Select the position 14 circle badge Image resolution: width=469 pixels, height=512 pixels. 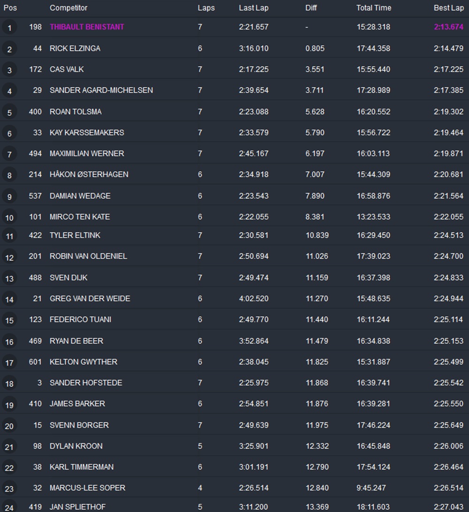[9, 299]
